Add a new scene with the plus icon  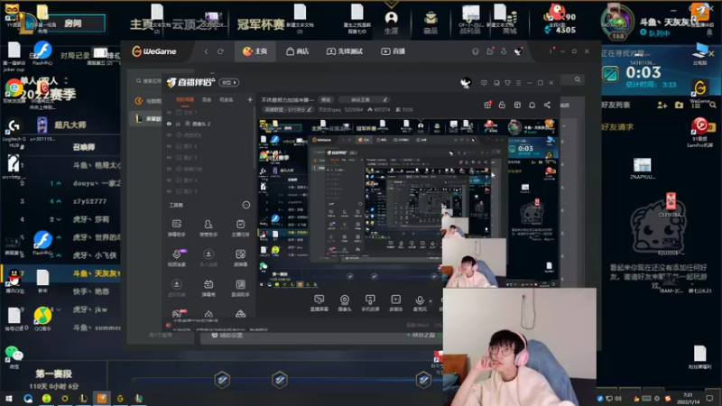(x=250, y=99)
